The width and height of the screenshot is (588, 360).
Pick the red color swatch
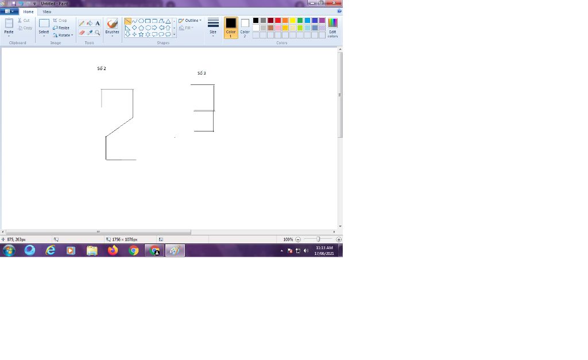click(x=278, y=21)
